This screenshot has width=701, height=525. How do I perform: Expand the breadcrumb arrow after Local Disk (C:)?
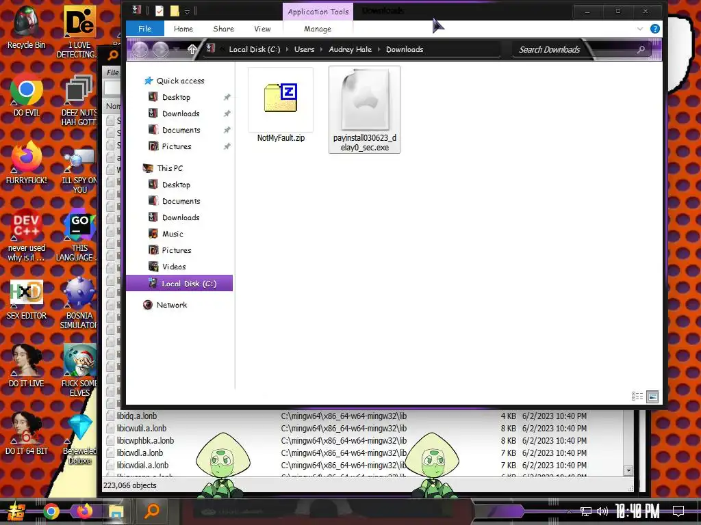coord(287,49)
